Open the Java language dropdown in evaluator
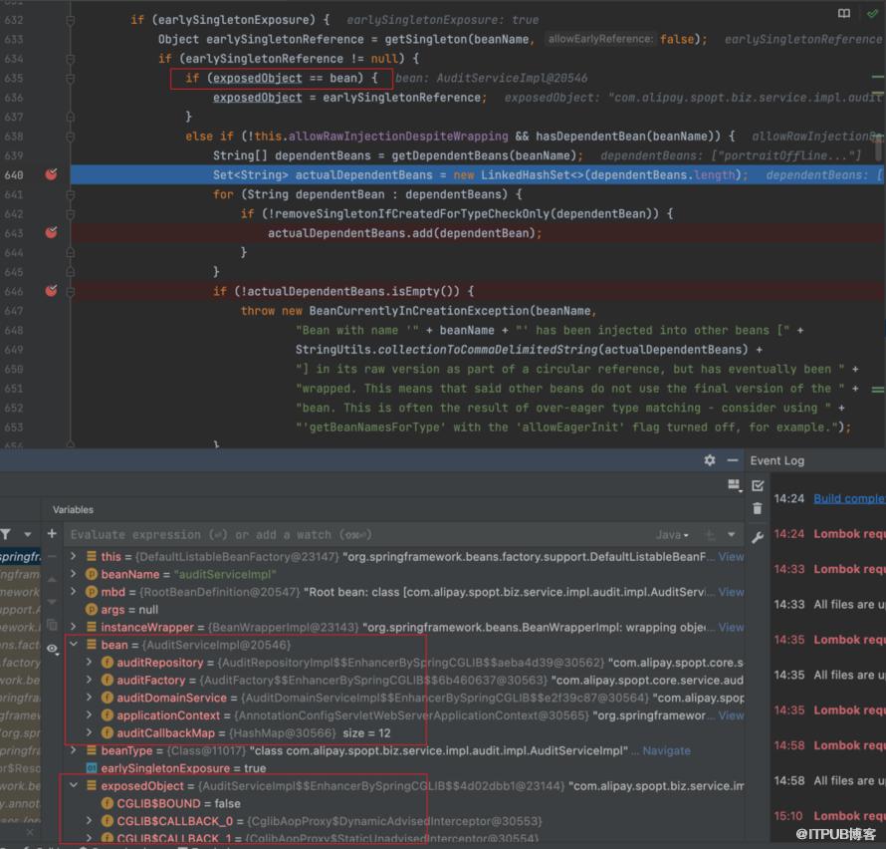Image resolution: width=886 pixels, height=849 pixels. coord(672,535)
